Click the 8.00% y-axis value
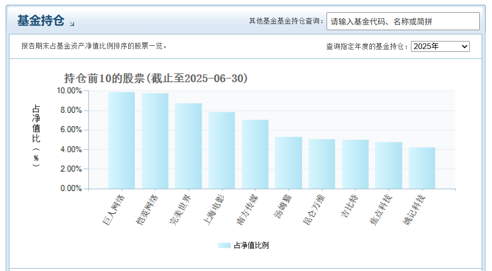Screen dimensions: 492x271 coord(71,110)
